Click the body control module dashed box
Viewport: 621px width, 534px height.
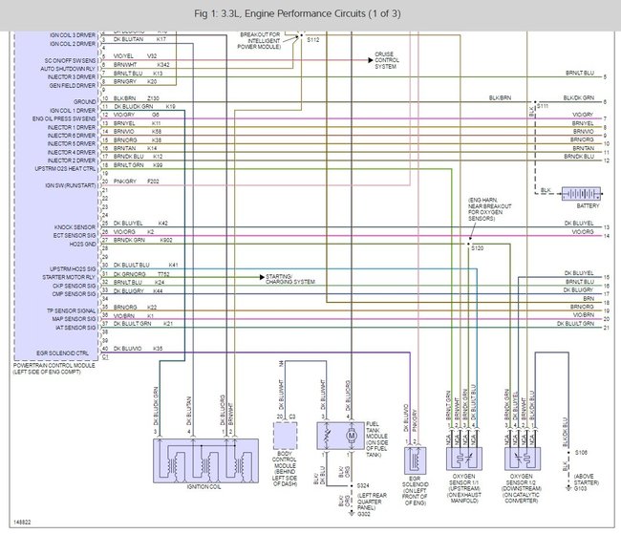point(285,437)
